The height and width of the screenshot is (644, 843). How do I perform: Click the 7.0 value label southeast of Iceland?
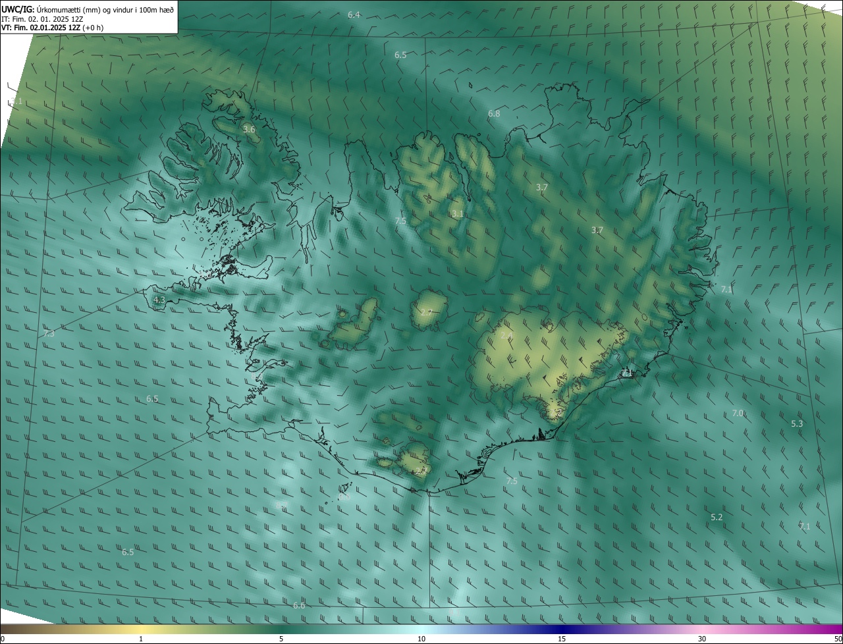point(738,413)
